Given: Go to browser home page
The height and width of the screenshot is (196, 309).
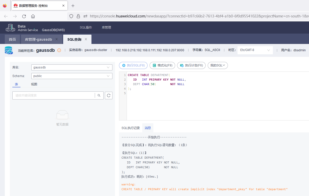Looking at the screenshot, I should click(33, 16).
